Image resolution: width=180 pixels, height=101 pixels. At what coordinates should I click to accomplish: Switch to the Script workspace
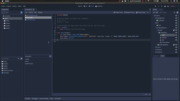[91, 6]
